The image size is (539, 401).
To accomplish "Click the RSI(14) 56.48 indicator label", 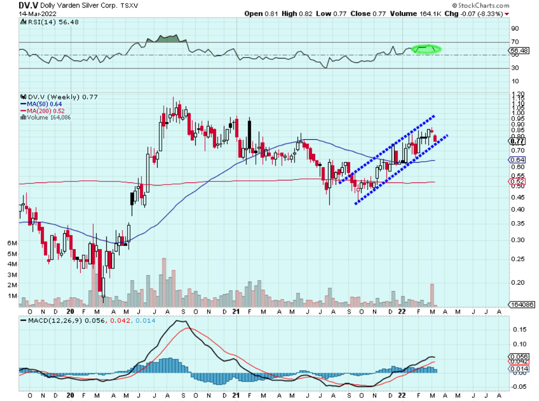I will (53, 22).
